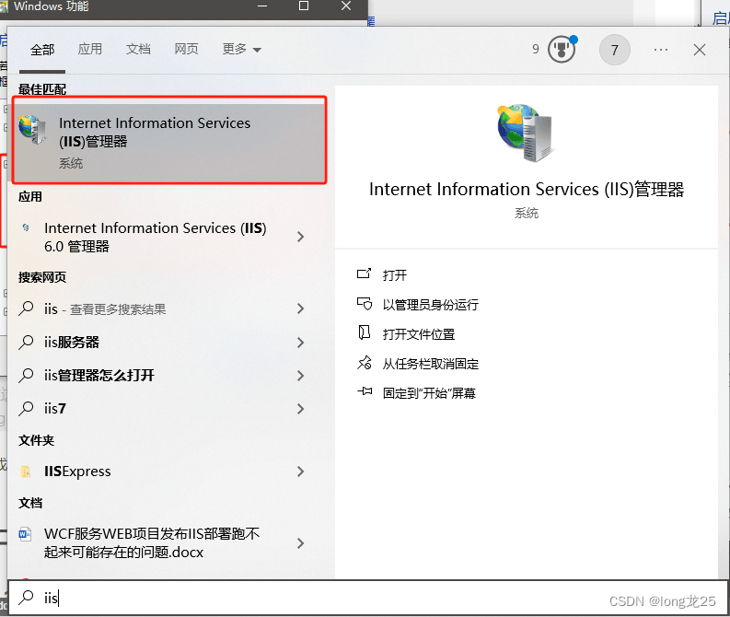Open the 更多 dropdown
730x617 pixels.
pyautogui.click(x=241, y=49)
